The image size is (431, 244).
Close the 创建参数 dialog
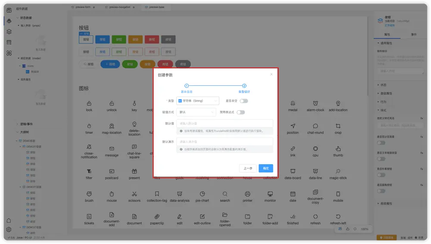coord(271,74)
